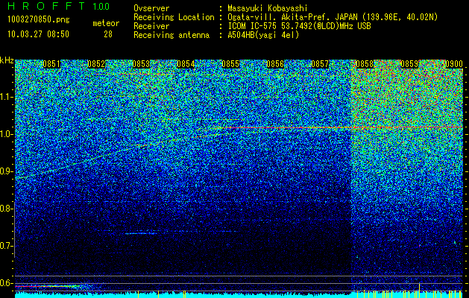Image resolution: width=469 pixels, height=298 pixels.
Task: Select the file name 1003270850.png
Action: (39, 19)
